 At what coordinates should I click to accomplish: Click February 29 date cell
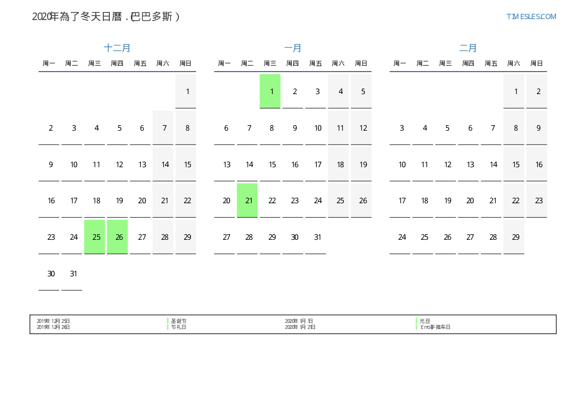(514, 237)
